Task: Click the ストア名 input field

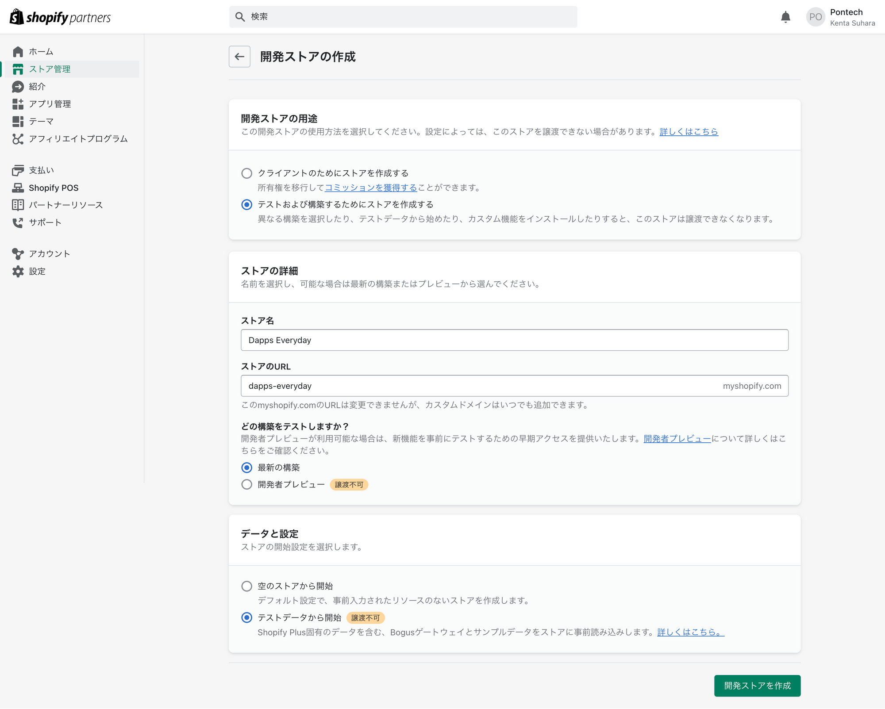Action: point(515,340)
